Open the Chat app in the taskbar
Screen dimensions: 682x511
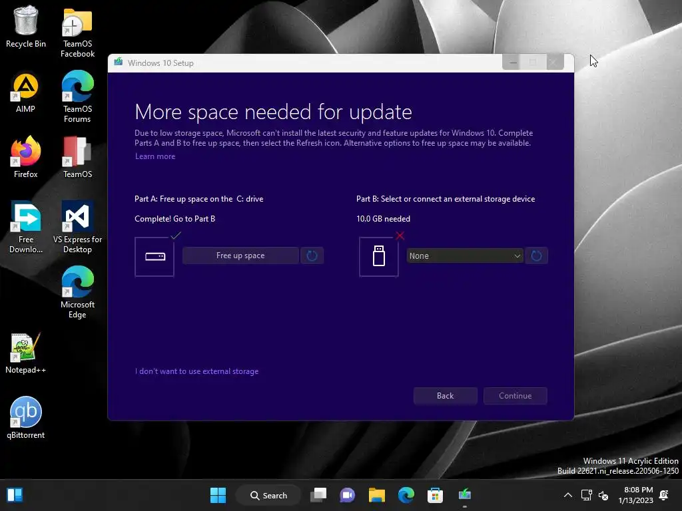(348, 495)
